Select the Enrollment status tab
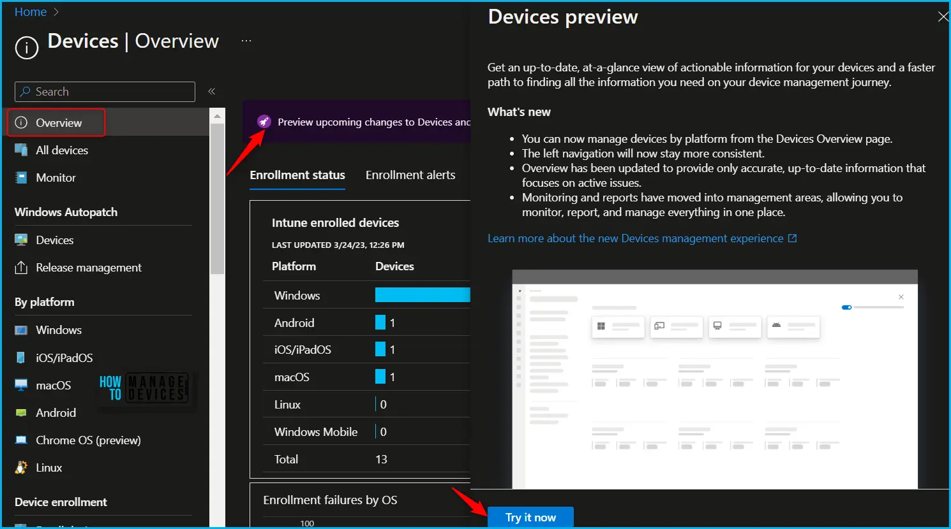The height and width of the screenshot is (529, 951). (297, 175)
